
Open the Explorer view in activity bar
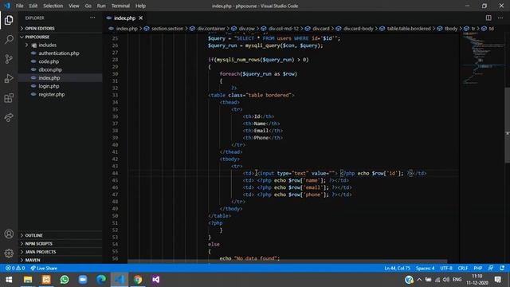9,20
